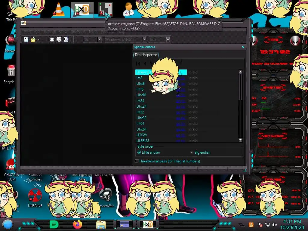Image resolution: width=308 pixels, height=231 pixels.
Task: Open the File menu
Action: (x=27, y=32)
